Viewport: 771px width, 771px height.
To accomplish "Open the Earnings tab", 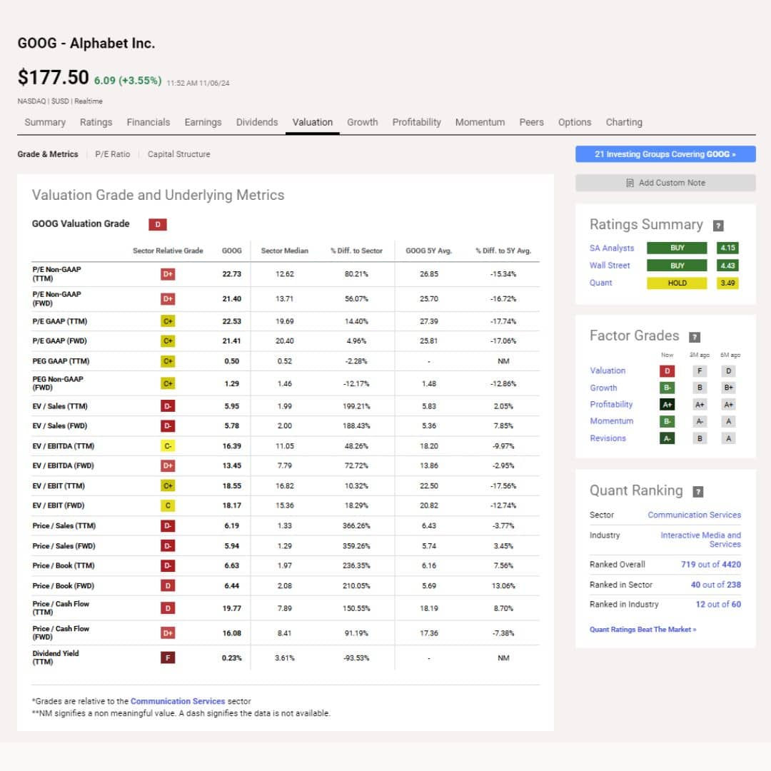I will [203, 122].
